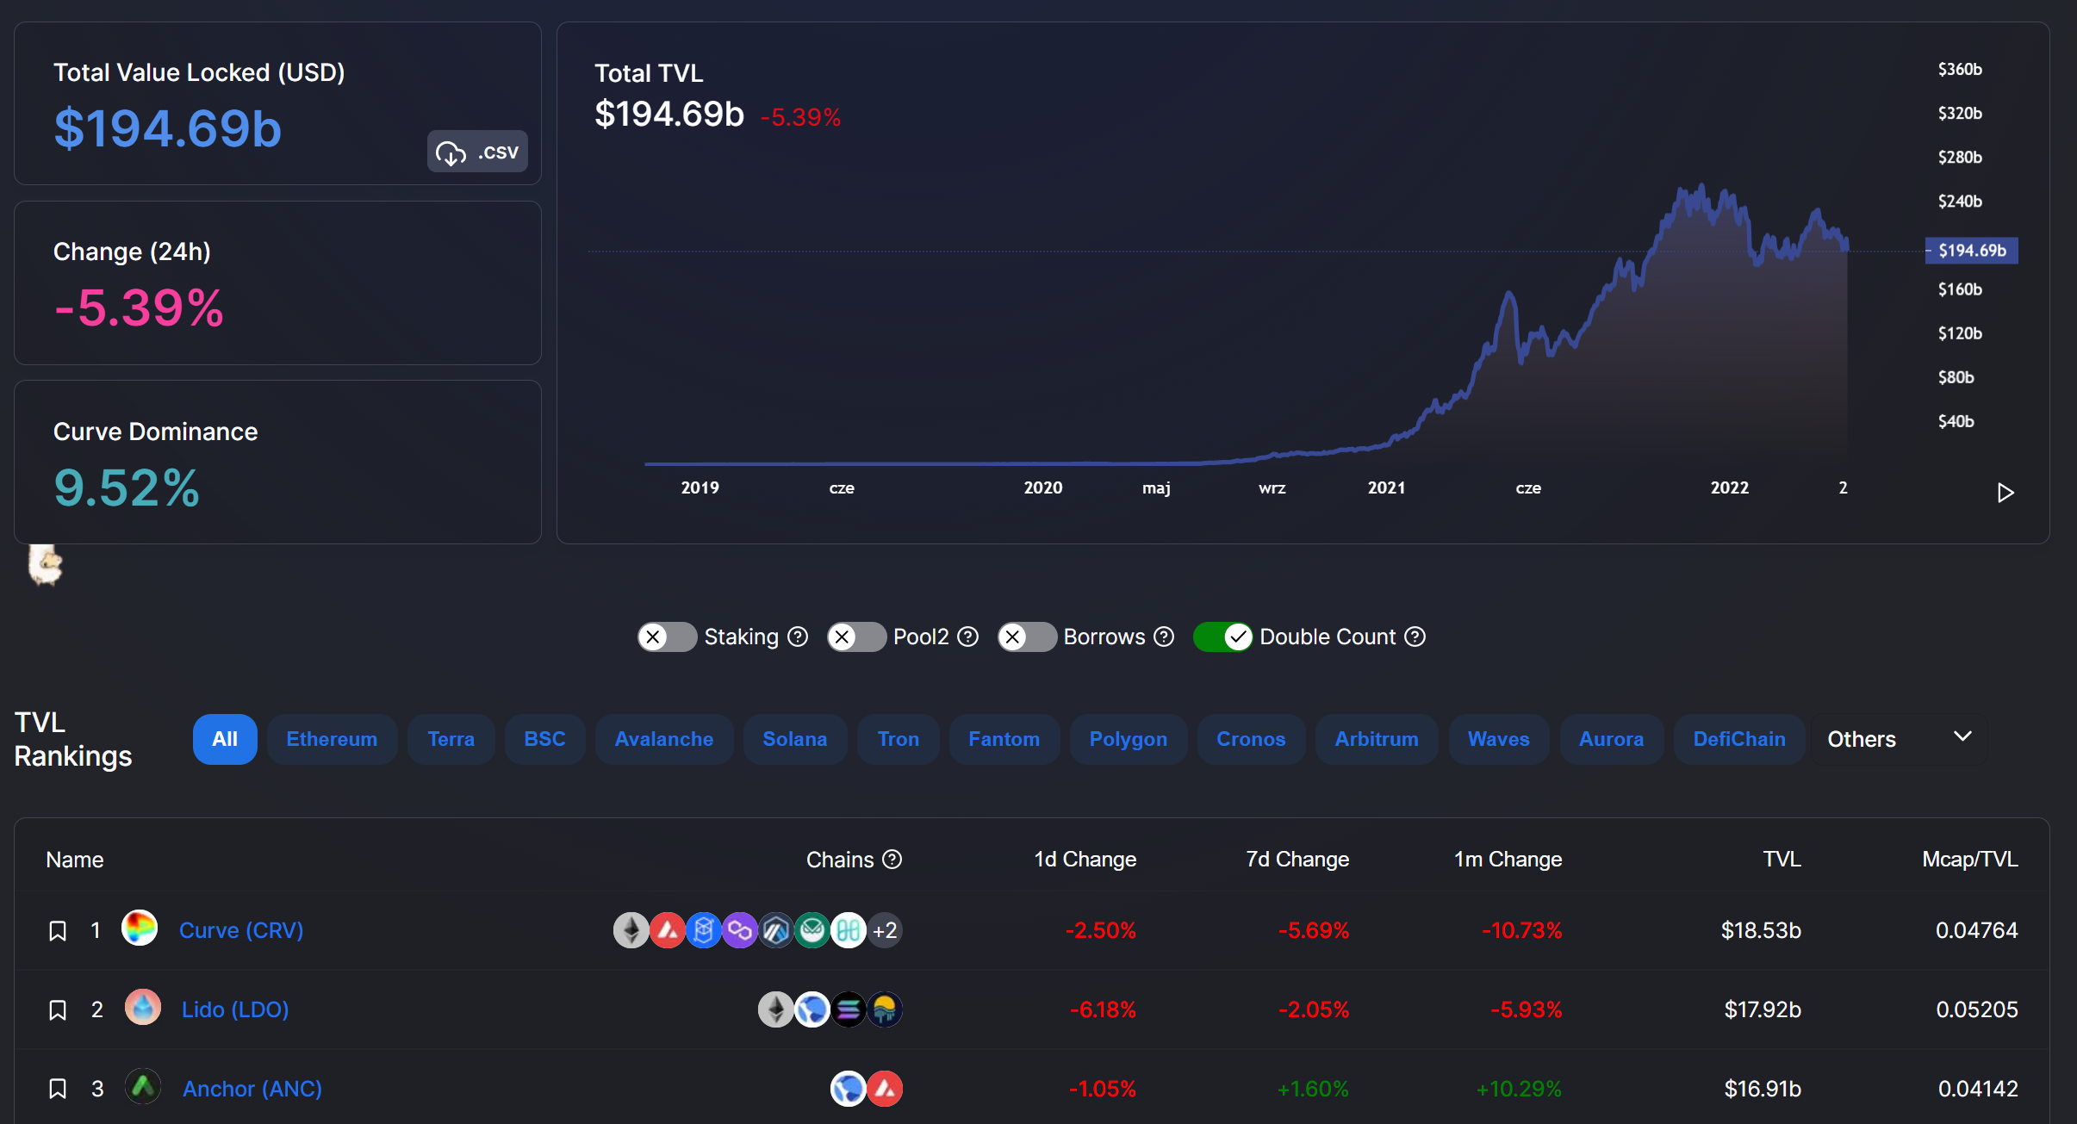
Task: Click the Chains column help icon
Action: point(892,859)
